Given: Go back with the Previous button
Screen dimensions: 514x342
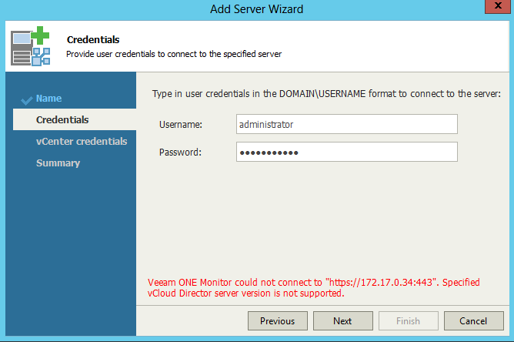Looking at the screenshot, I should tap(278, 320).
